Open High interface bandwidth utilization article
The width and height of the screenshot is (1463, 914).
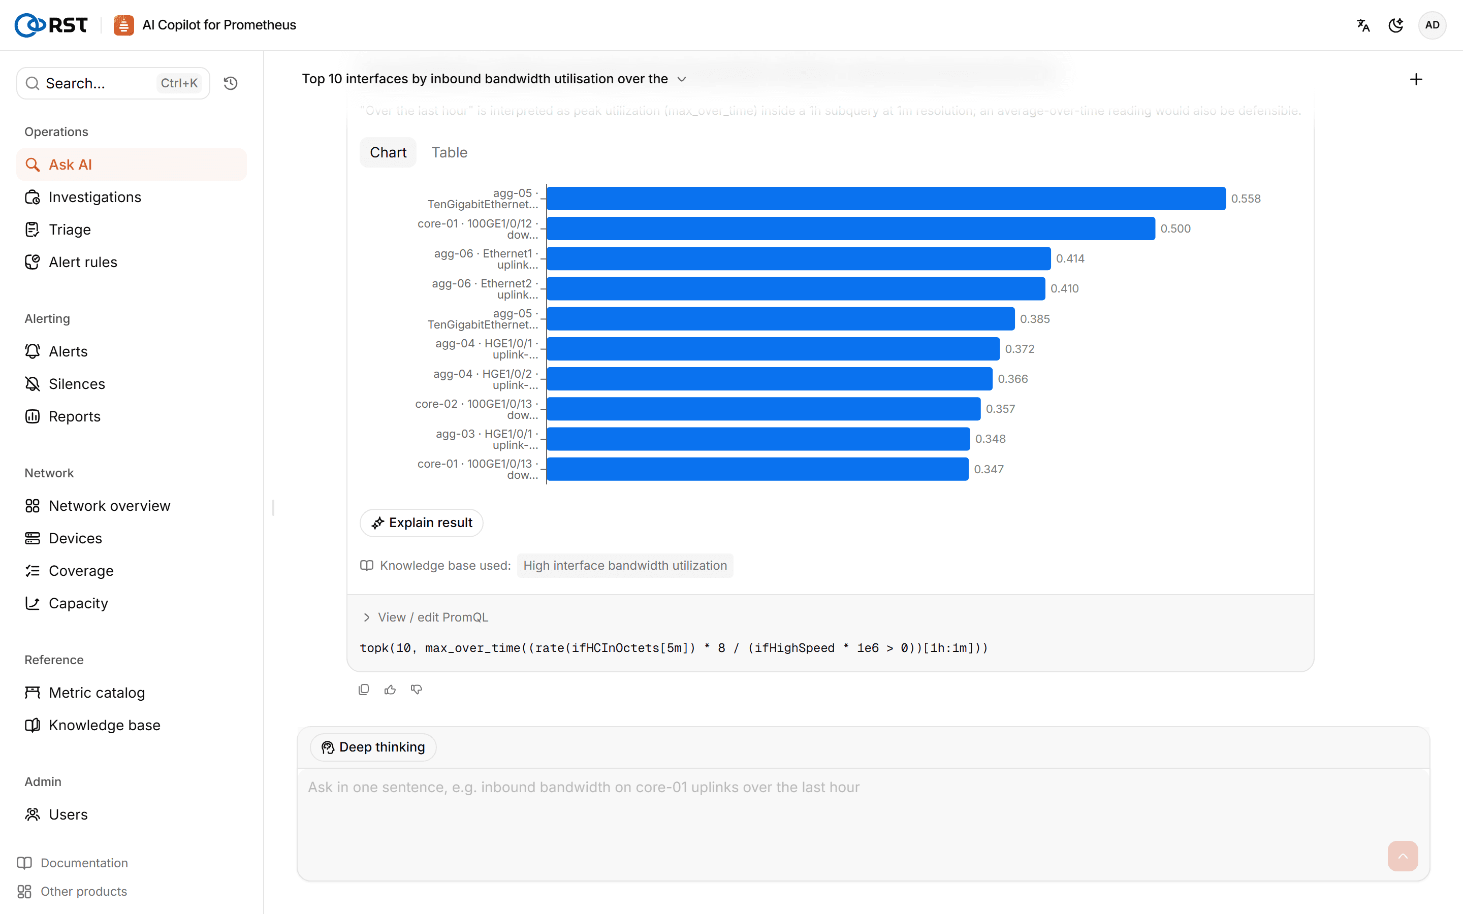point(625,566)
